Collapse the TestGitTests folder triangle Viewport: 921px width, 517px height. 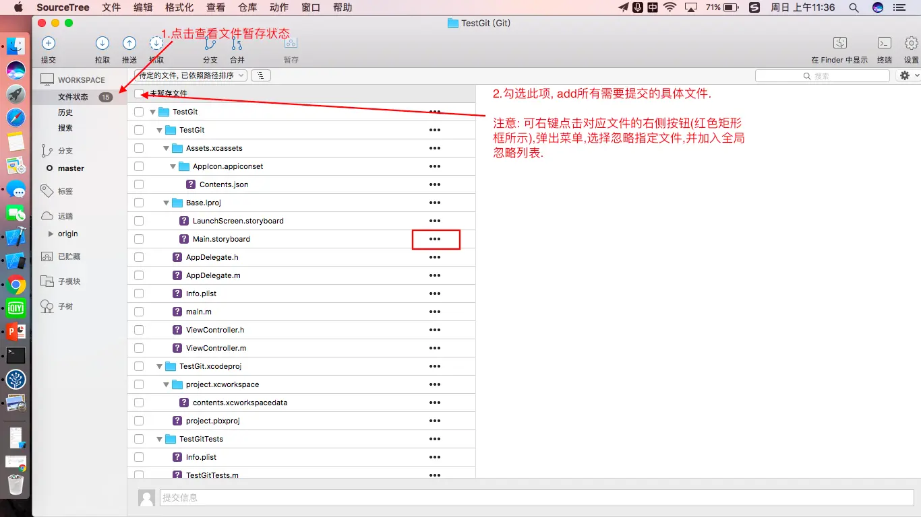click(x=160, y=439)
